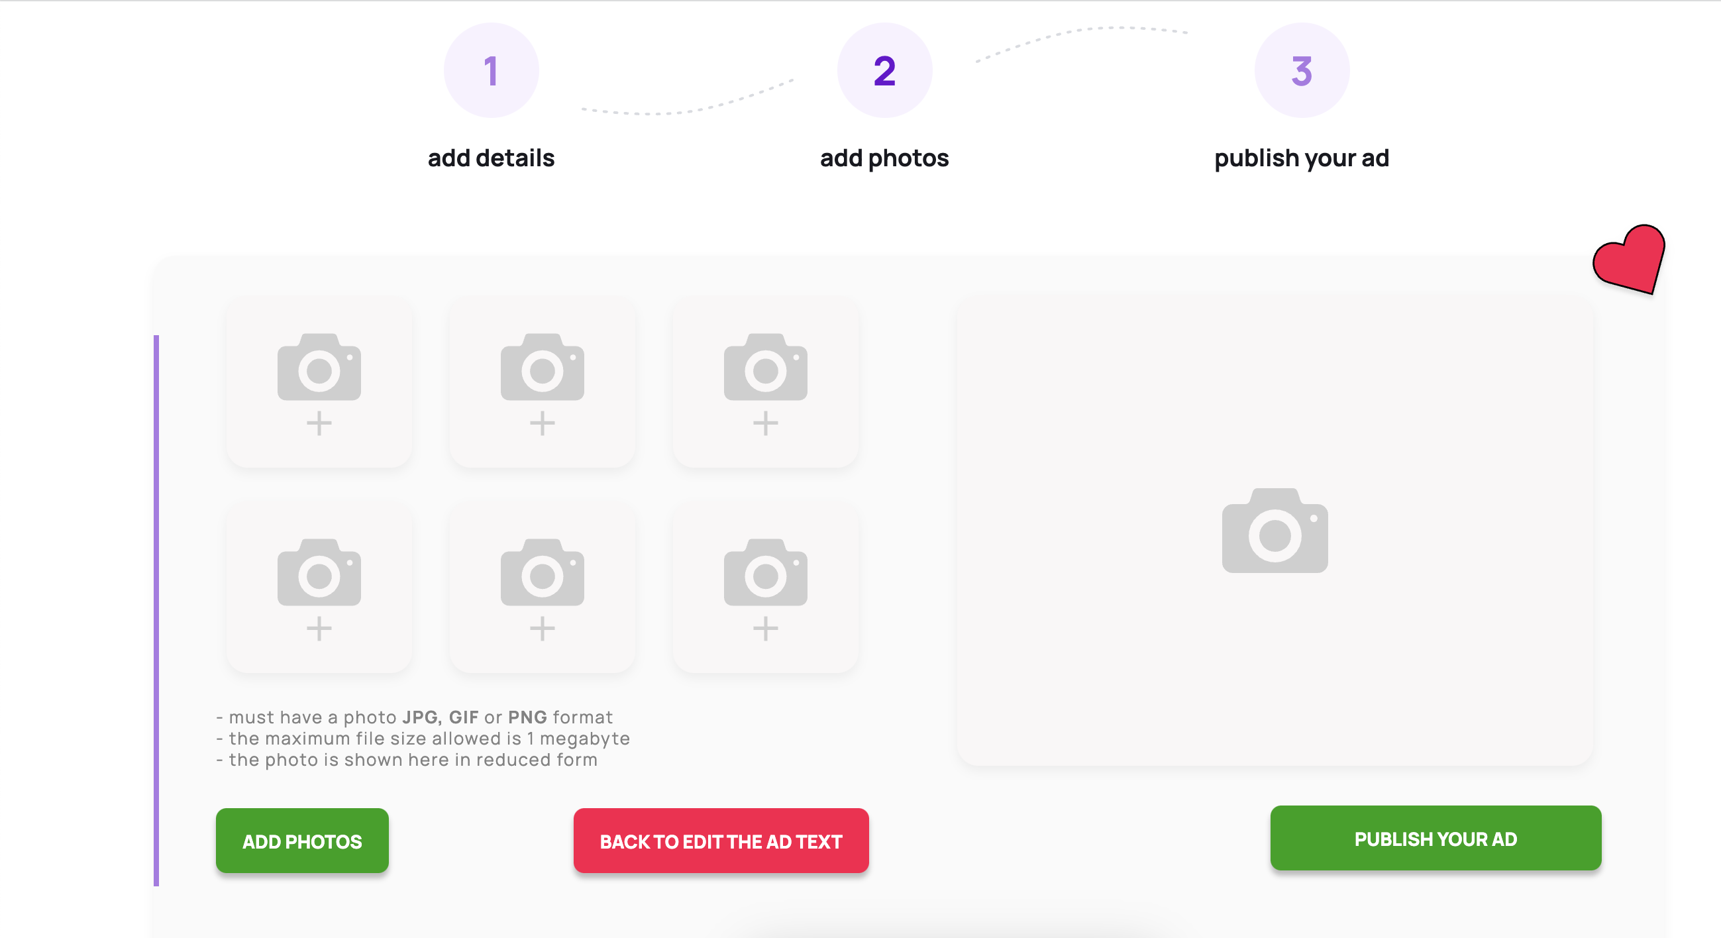Jump to step 3 circle
The width and height of the screenshot is (1721, 938).
(x=1302, y=70)
